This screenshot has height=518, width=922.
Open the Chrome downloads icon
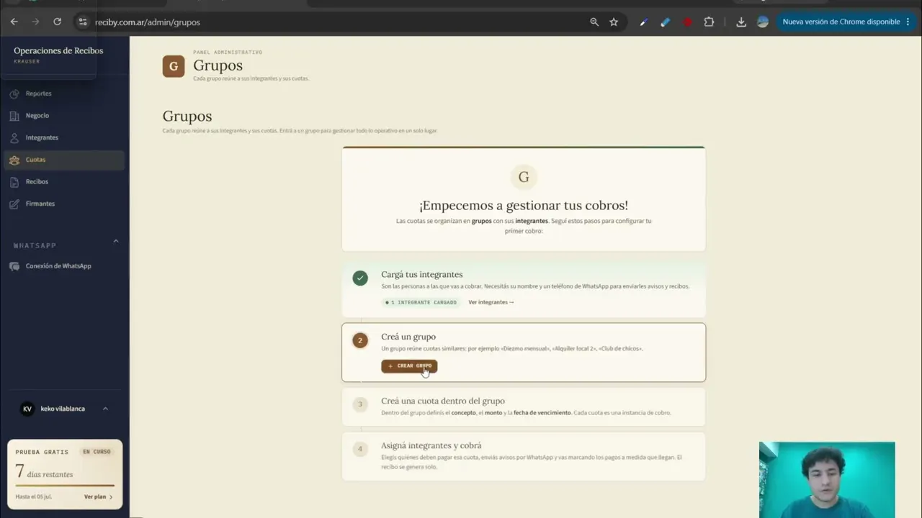(x=741, y=22)
